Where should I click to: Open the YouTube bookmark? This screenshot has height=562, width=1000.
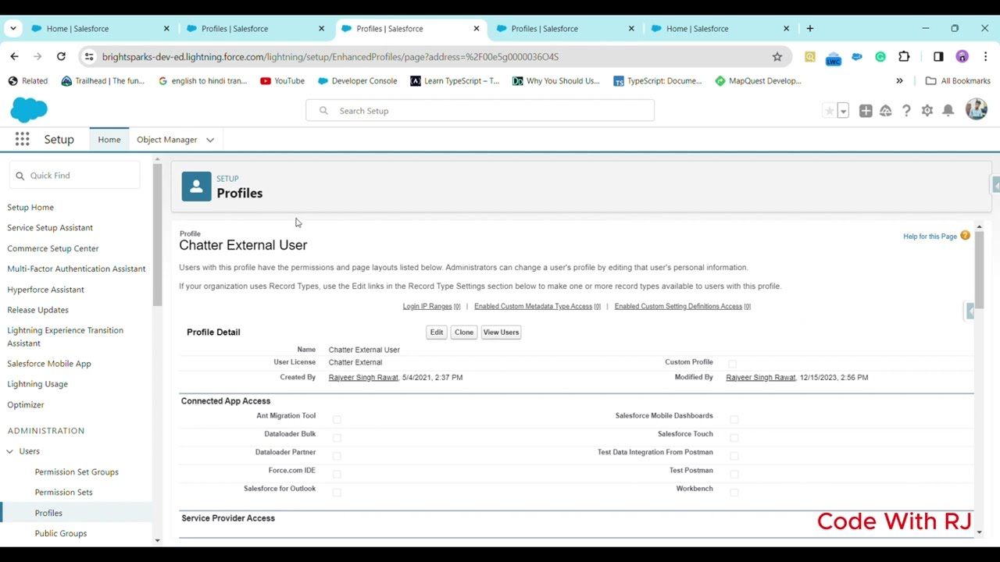[282, 80]
